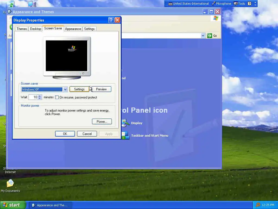
Task: Open My Documents desktop icon
Action: pyautogui.click(x=10, y=186)
